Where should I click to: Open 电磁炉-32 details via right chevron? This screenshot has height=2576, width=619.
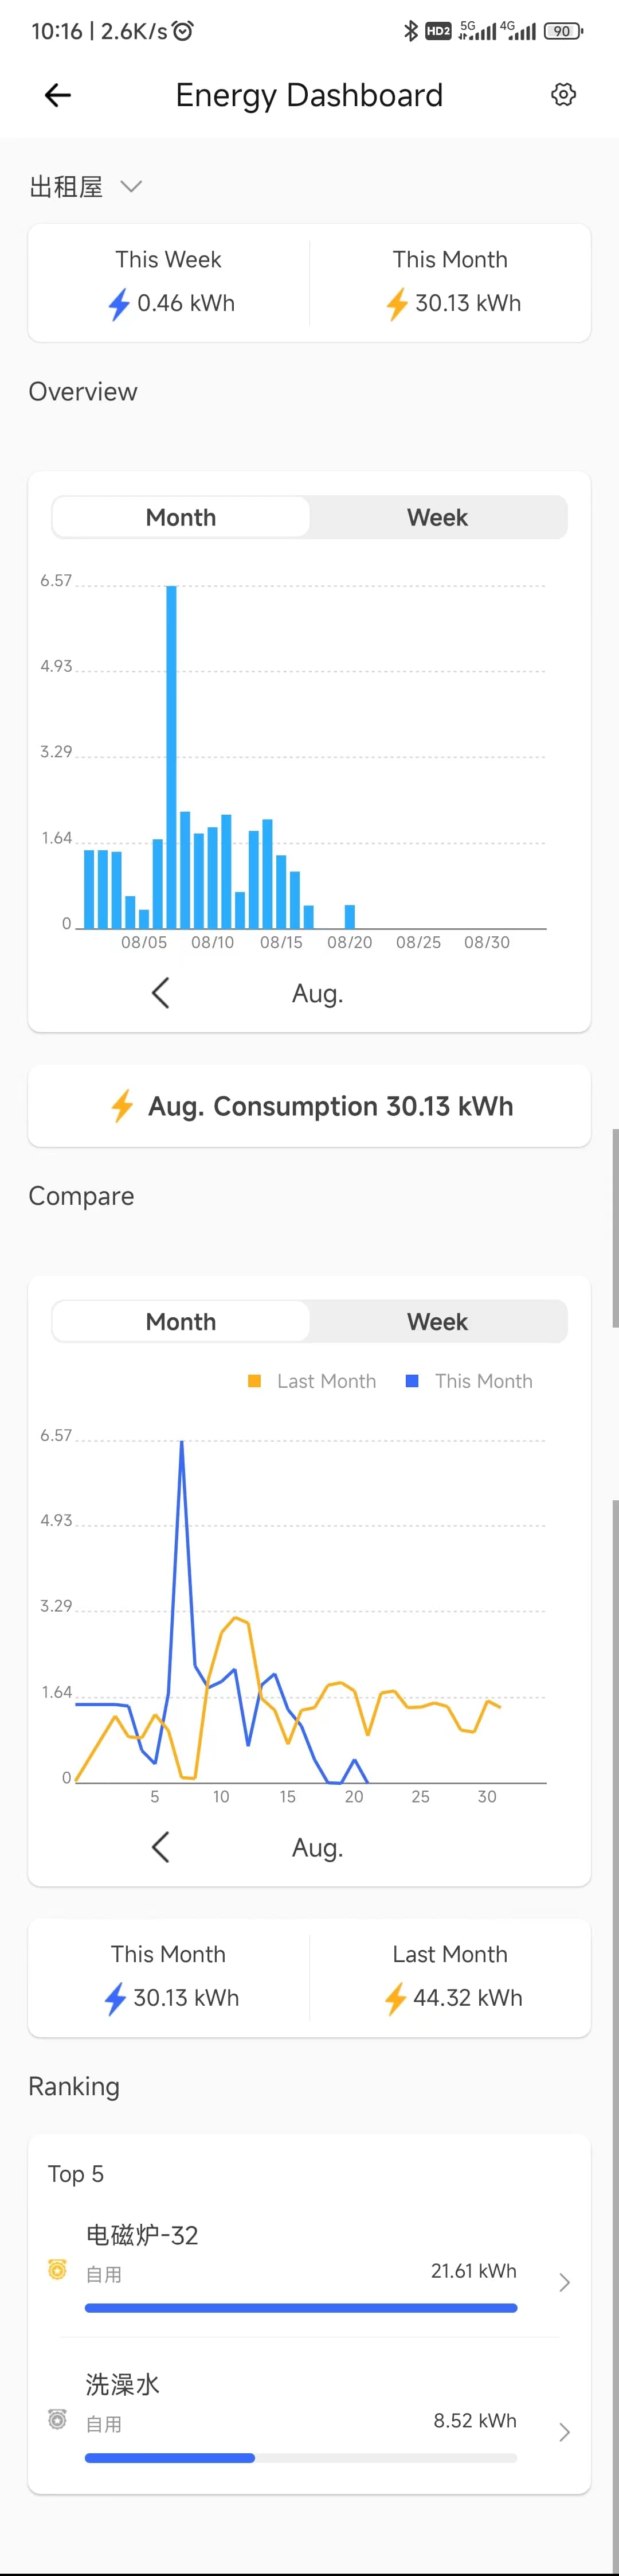[x=564, y=2282]
